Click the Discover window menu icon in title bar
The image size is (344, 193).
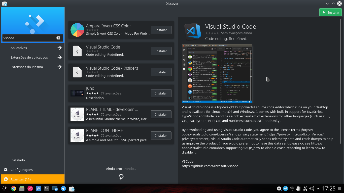click(4, 4)
